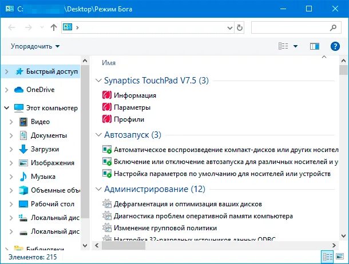Sort by the Имя column header

[x=109, y=63]
